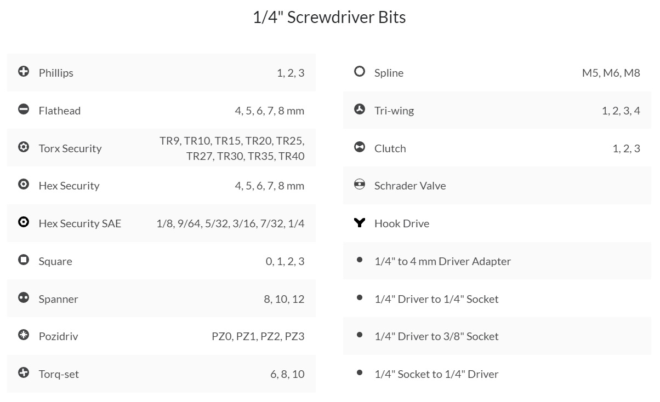Image resolution: width=660 pixels, height=402 pixels.
Task: Click the Spanner bit icon
Action: 24,297
